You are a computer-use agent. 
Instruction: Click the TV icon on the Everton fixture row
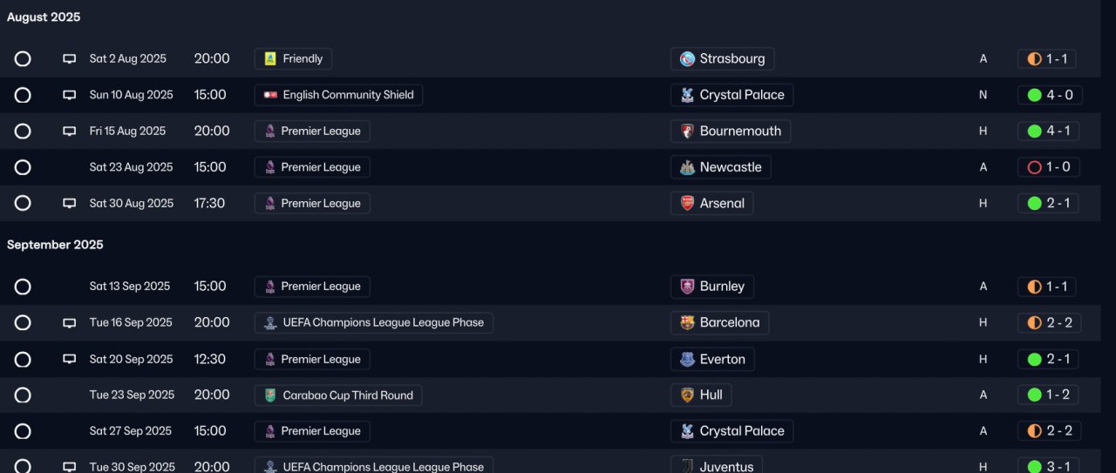pyautogui.click(x=70, y=360)
